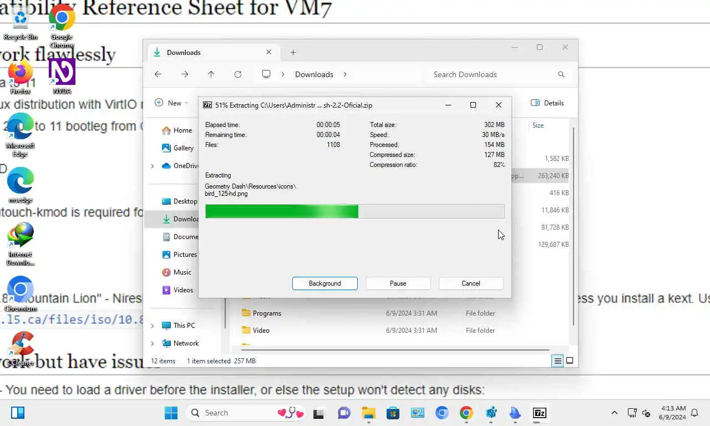This screenshot has height=426, width=710.
Task: Open Microsoft Teams chat from taskbar
Action: coord(344,413)
